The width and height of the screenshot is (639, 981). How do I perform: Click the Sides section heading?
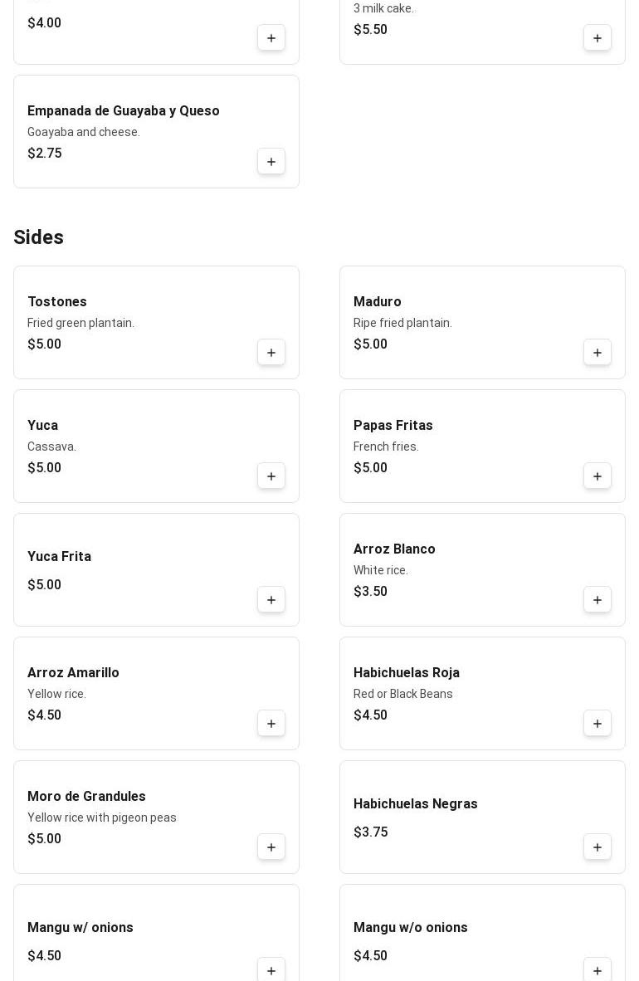38,237
